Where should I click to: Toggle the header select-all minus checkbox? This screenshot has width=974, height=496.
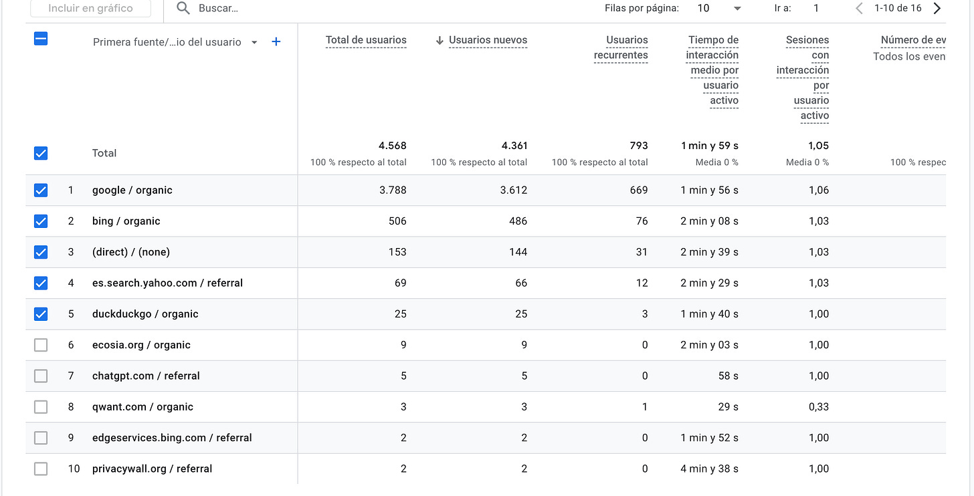point(41,39)
